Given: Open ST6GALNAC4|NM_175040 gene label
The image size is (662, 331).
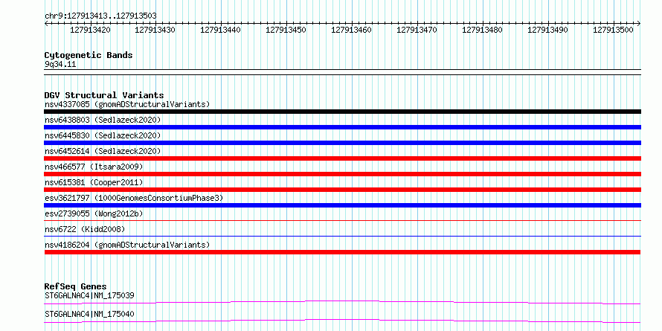Looking at the screenshot, I should [89, 314].
